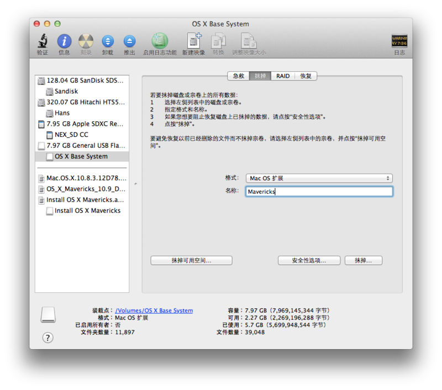Click the SD card icon beside NEX_SD CC
Screen dimensions: 442x390
tap(50, 135)
